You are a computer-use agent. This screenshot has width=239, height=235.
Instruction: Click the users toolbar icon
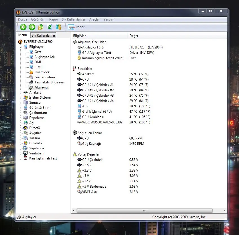58,27
